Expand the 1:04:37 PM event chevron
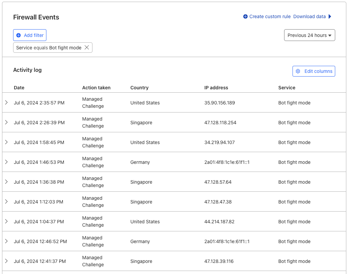The height and width of the screenshot is (274, 349). tap(6, 221)
